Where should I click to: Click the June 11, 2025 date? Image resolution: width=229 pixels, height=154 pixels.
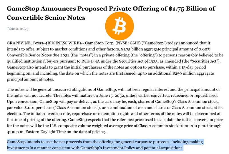(x=17, y=29)
